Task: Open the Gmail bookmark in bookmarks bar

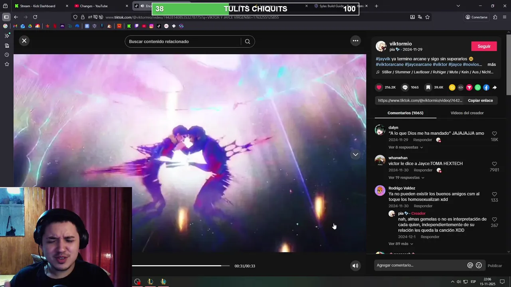Action: 15,26
